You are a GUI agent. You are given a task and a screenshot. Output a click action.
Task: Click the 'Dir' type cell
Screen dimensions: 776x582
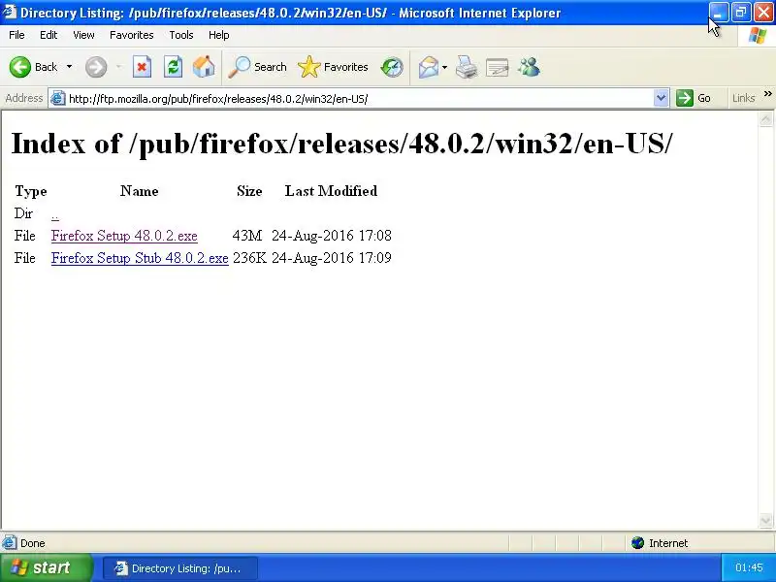[23, 213]
